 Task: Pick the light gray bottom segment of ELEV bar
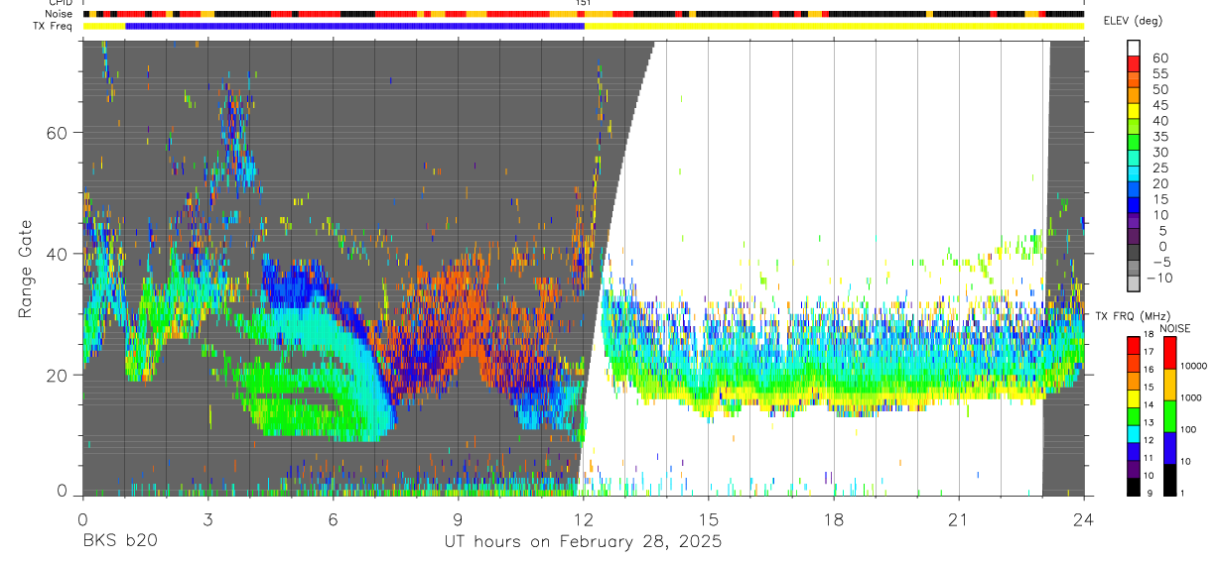click(1134, 283)
